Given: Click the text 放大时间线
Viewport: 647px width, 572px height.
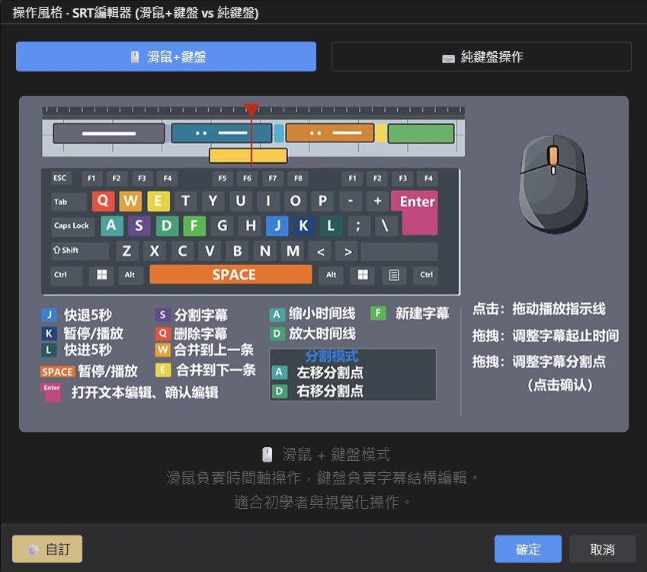Looking at the screenshot, I should click(x=322, y=334).
